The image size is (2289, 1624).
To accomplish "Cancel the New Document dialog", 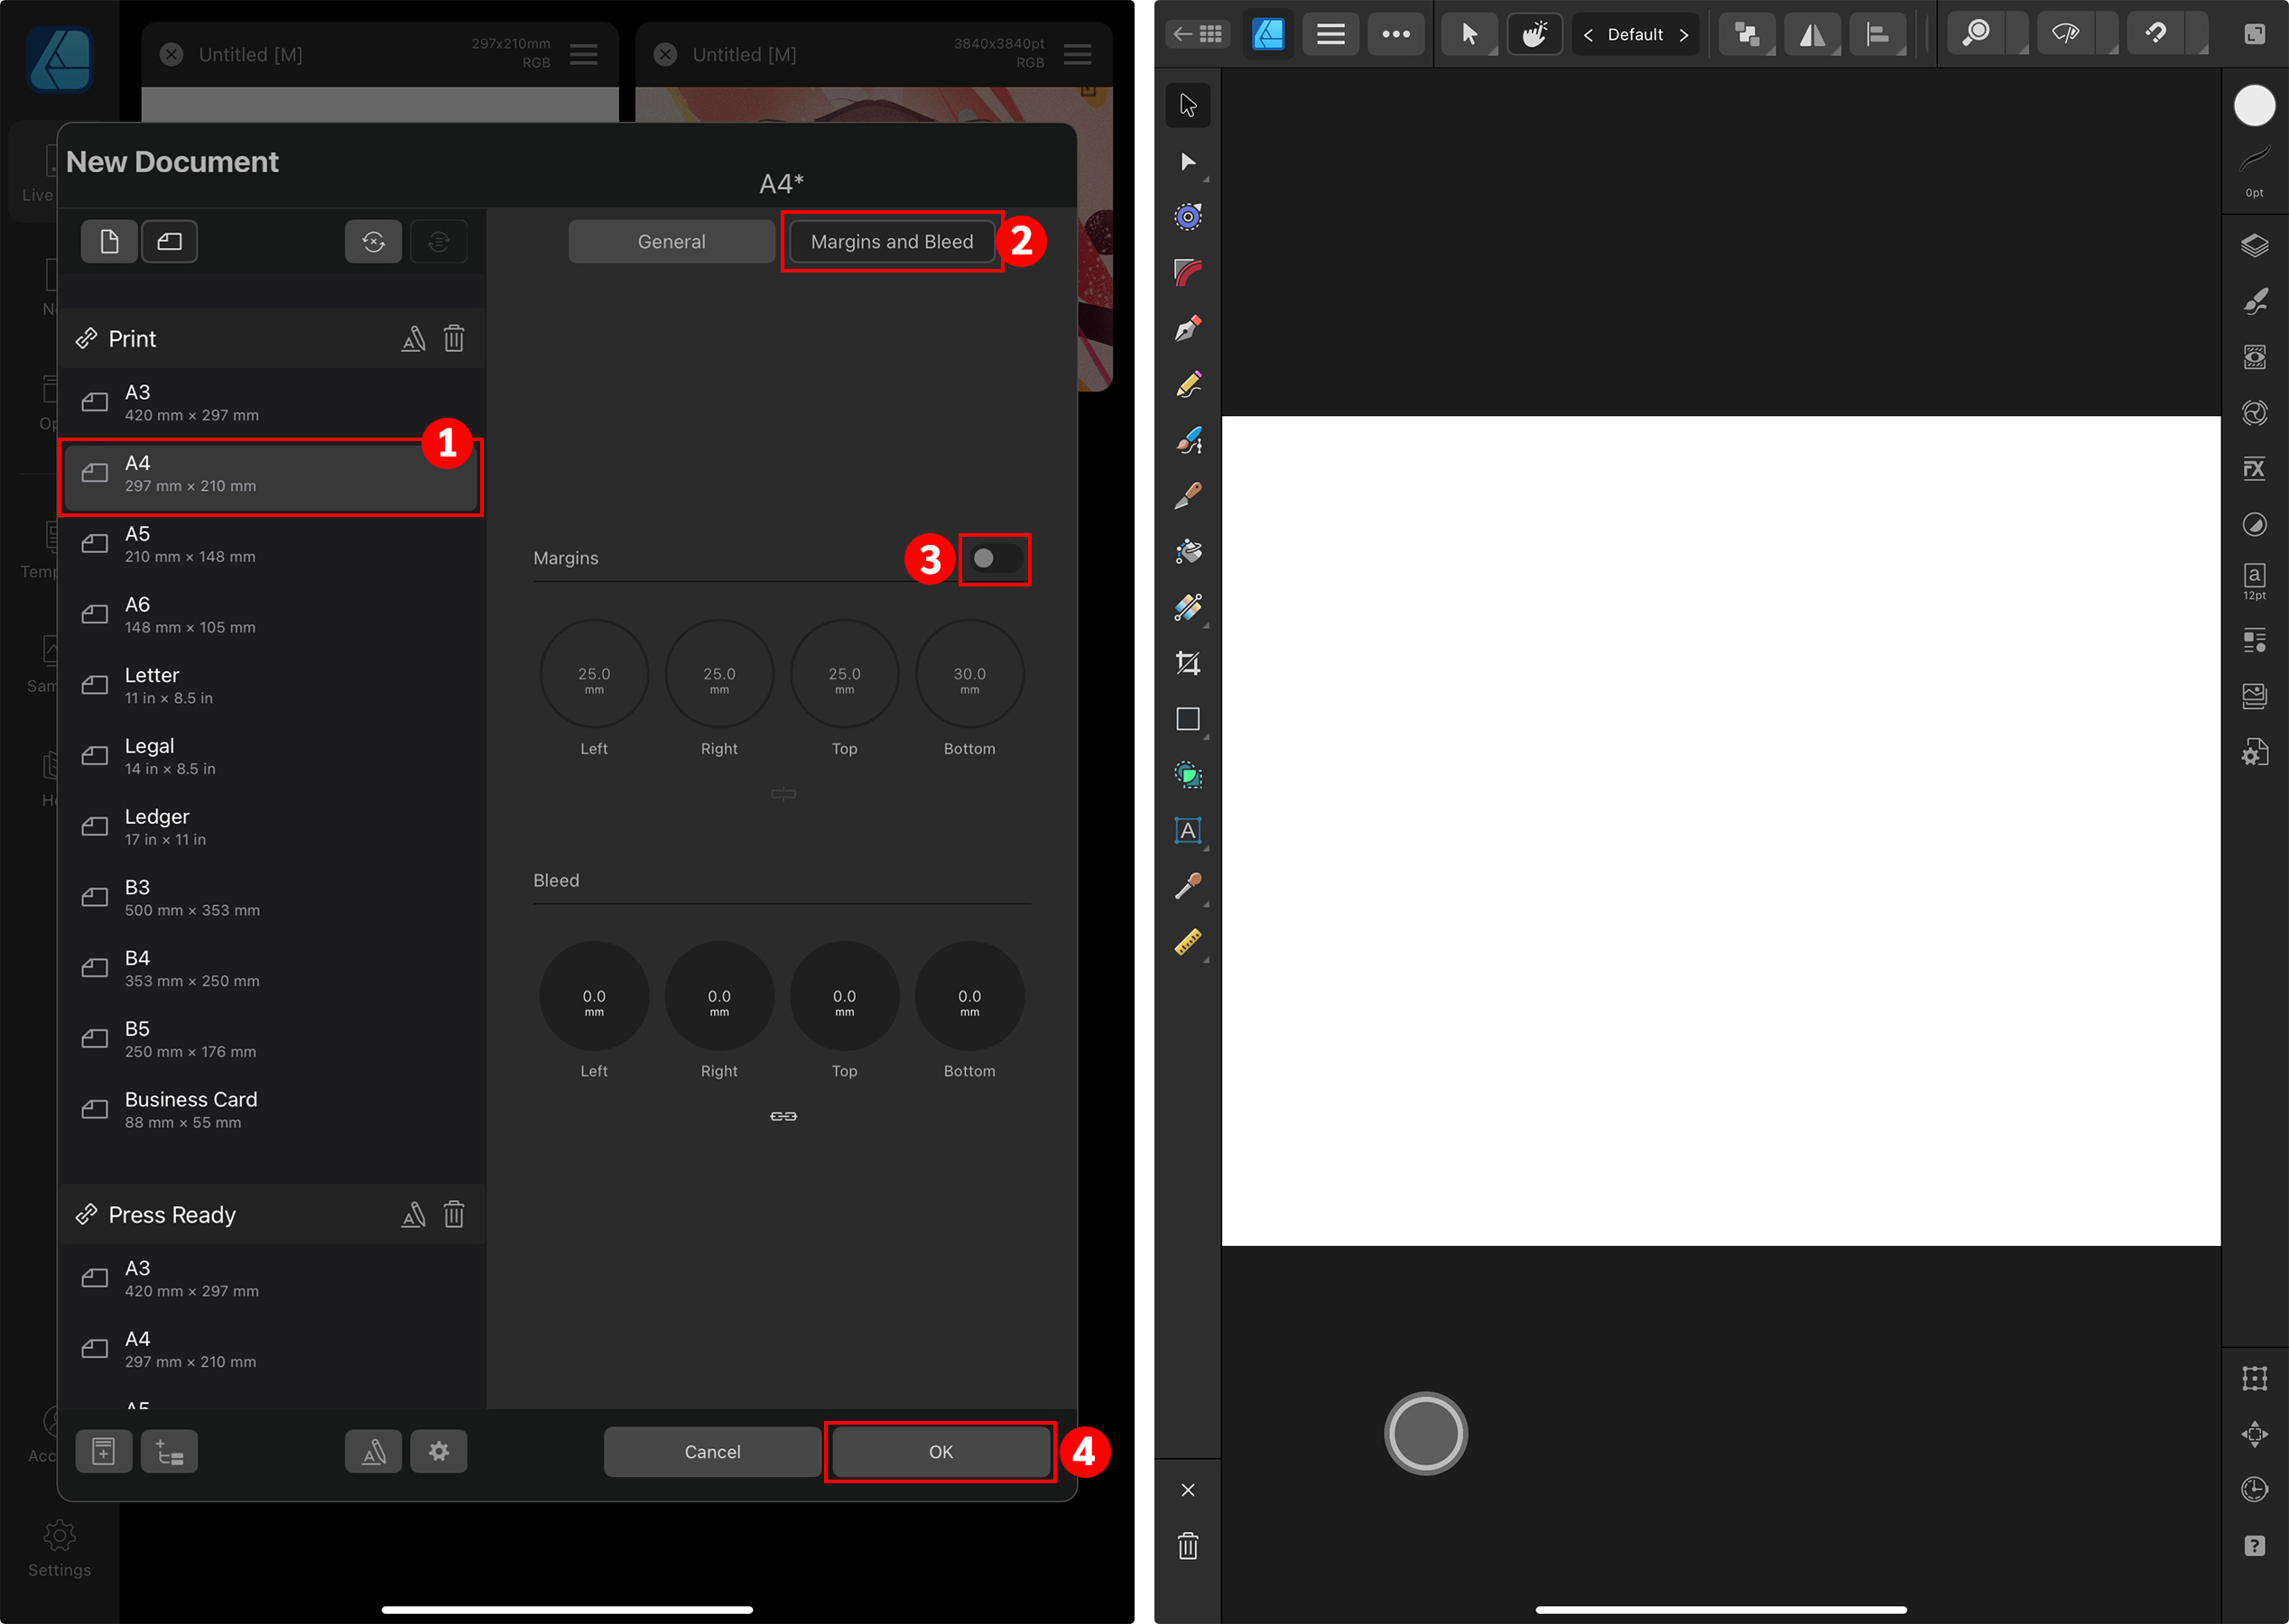I will click(x=712, y=1451).
